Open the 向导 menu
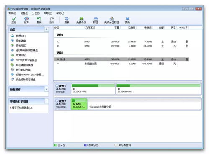 (x=48, y=13)
